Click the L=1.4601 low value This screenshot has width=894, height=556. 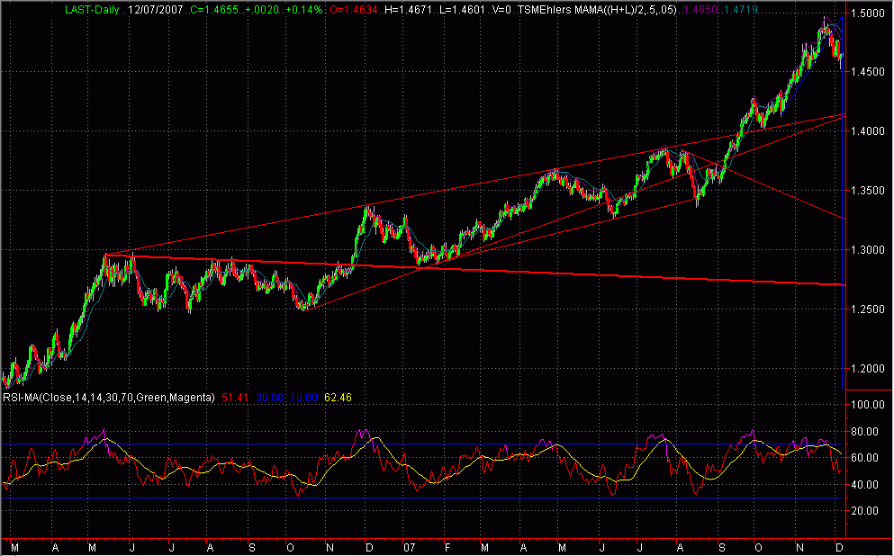(464, 10)
